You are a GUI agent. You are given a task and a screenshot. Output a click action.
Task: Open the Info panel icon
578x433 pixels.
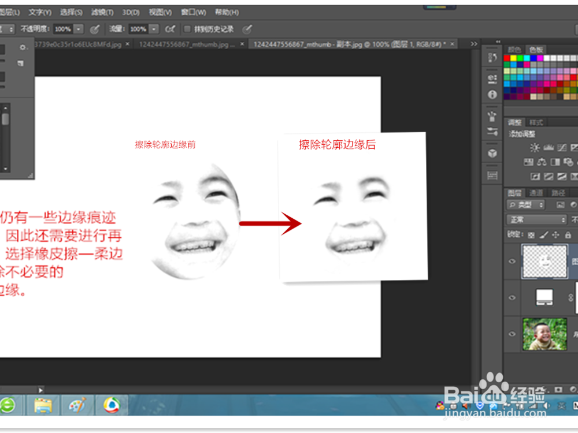coord(492,94)
